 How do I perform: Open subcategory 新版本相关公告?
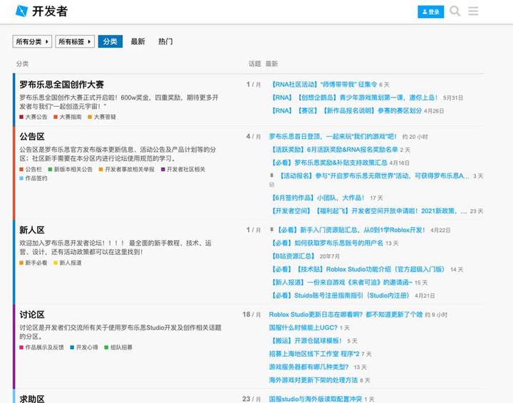coord(71,169)
